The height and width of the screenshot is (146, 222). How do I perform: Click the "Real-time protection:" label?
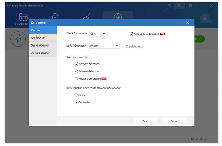(78, 57)
